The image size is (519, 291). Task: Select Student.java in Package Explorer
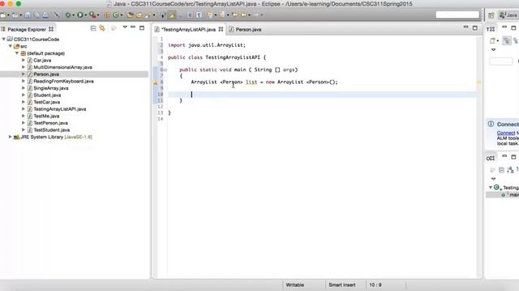pyautogui.click(x=47, y=95)
